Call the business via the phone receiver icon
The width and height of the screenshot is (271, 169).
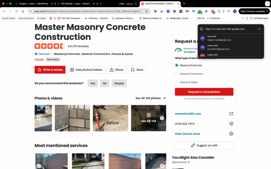pos(231,123)
